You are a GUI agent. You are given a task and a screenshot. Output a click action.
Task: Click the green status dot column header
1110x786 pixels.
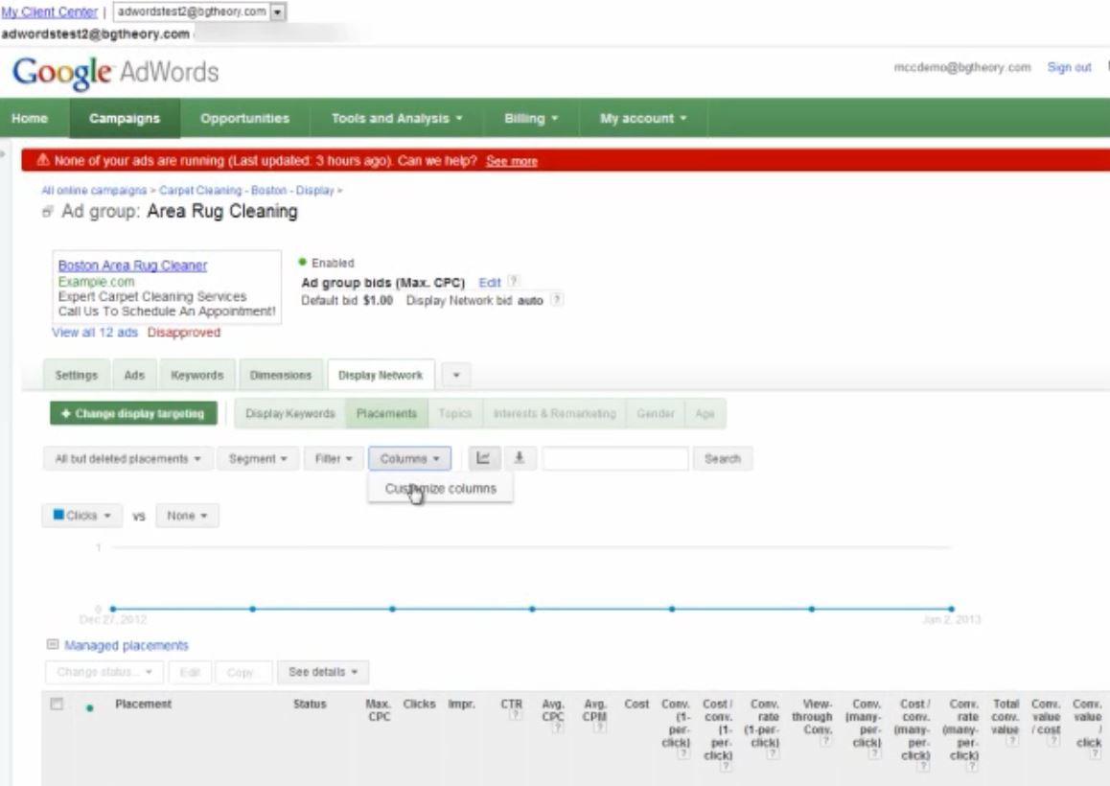click(x=89, y=708)
